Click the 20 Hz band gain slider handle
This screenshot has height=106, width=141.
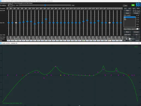tap(9, 23)
